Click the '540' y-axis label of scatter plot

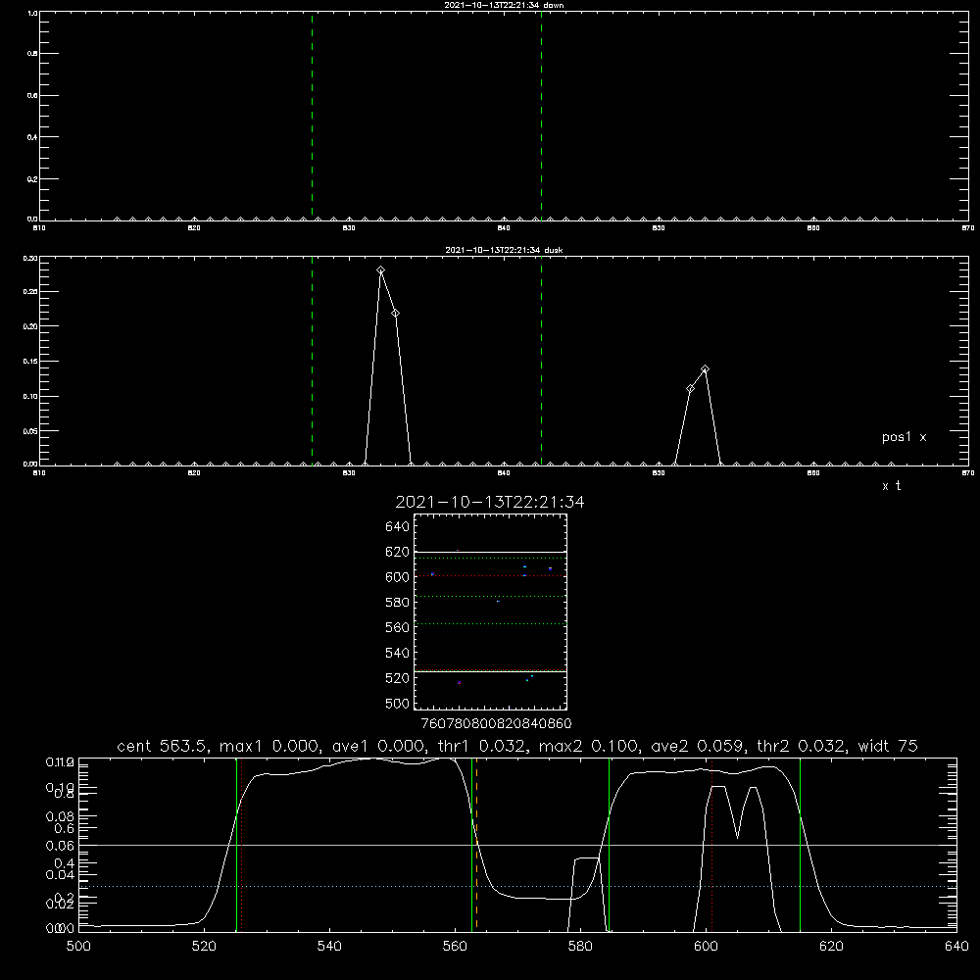(398, 653)
